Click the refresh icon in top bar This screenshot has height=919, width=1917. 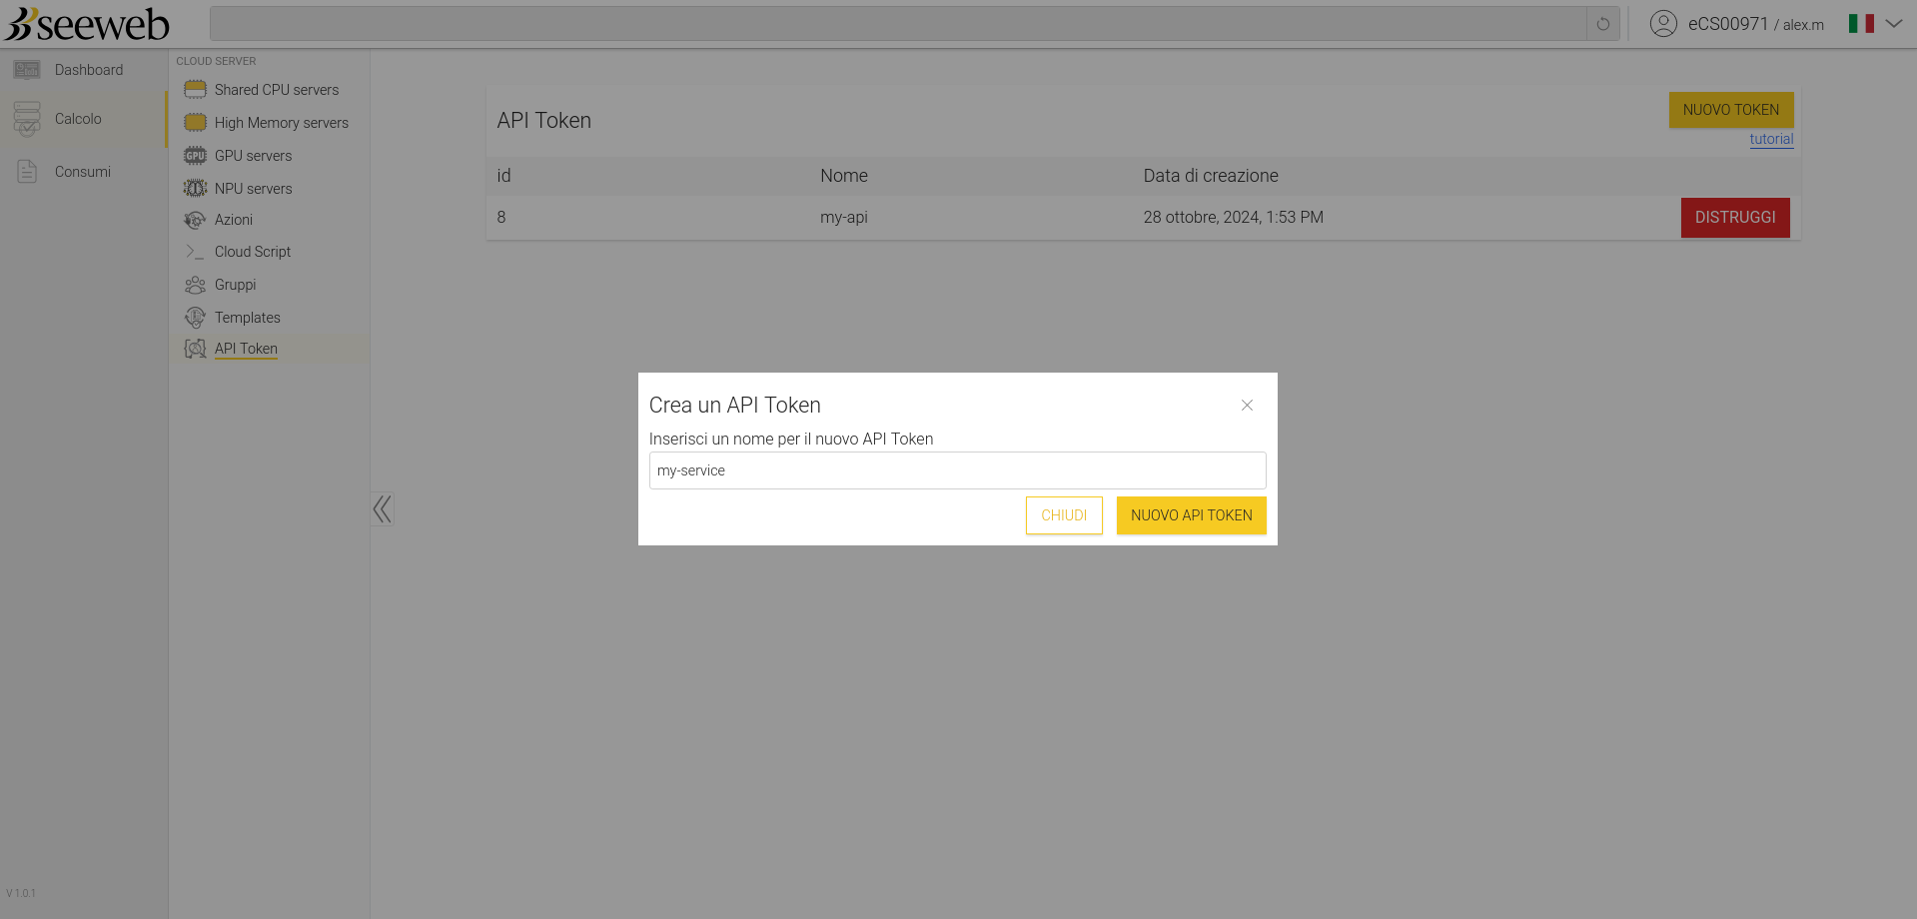pyautogui.click(x=1603, y=24)
